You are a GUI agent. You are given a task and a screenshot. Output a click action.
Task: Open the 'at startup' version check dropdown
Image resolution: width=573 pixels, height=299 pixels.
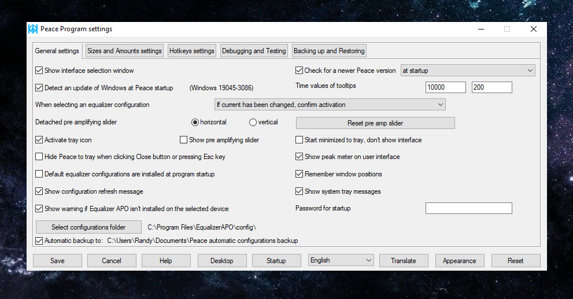[x=468, y=71]
